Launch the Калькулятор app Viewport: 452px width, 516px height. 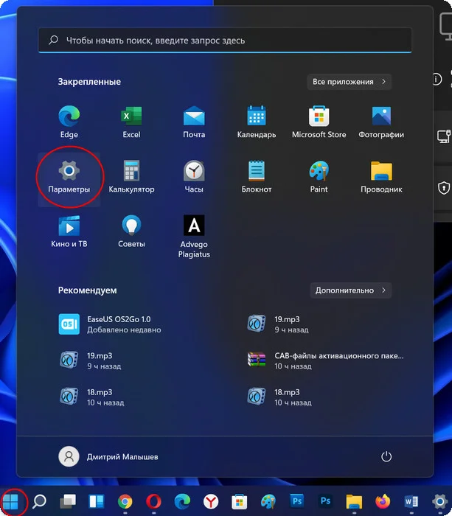coord(131,176)
